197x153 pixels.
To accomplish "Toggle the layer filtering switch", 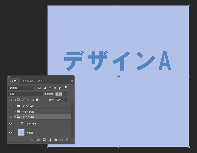I will click(66, 88).
